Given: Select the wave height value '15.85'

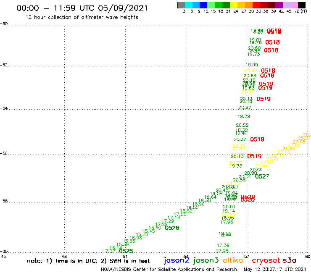Looking at the screenshot, I should pyautogui.click(x=129, y=241).
